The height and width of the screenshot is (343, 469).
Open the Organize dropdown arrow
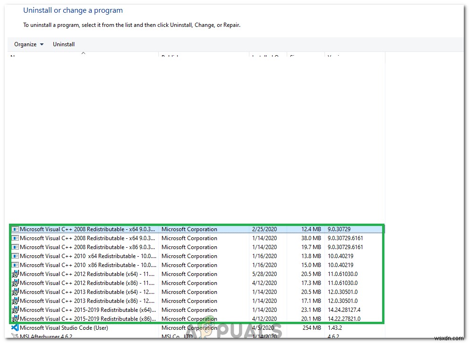tap(42, 44)
